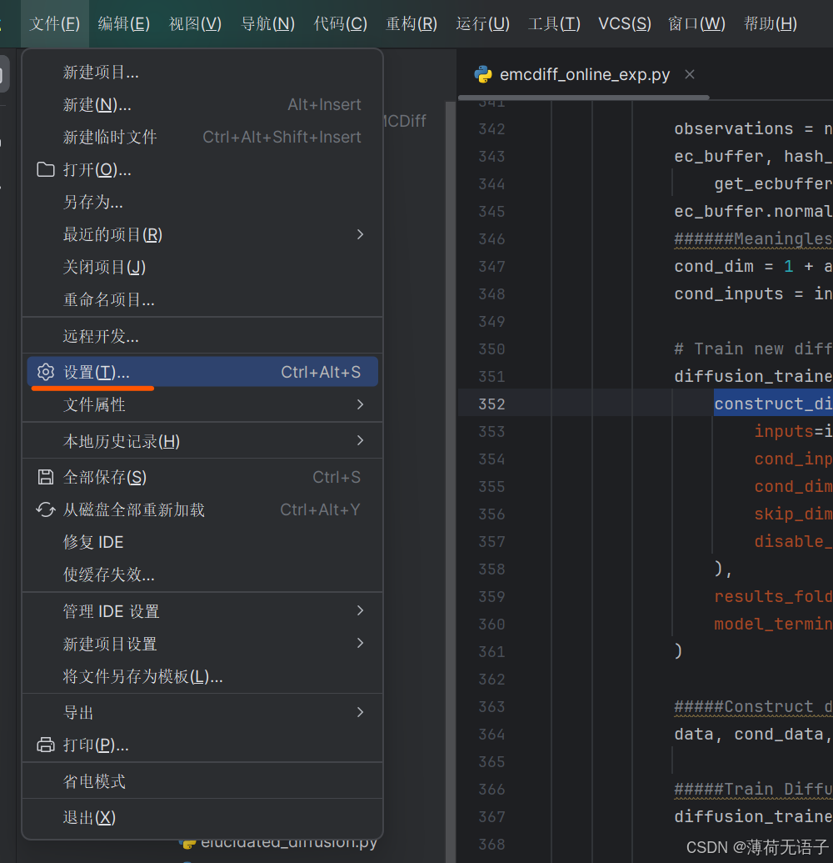
Task: Choose 退出(X) to quit the IDE
Action: pos(202,817)
